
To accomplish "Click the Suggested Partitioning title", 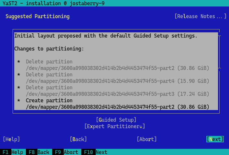I will coord(38,16).
